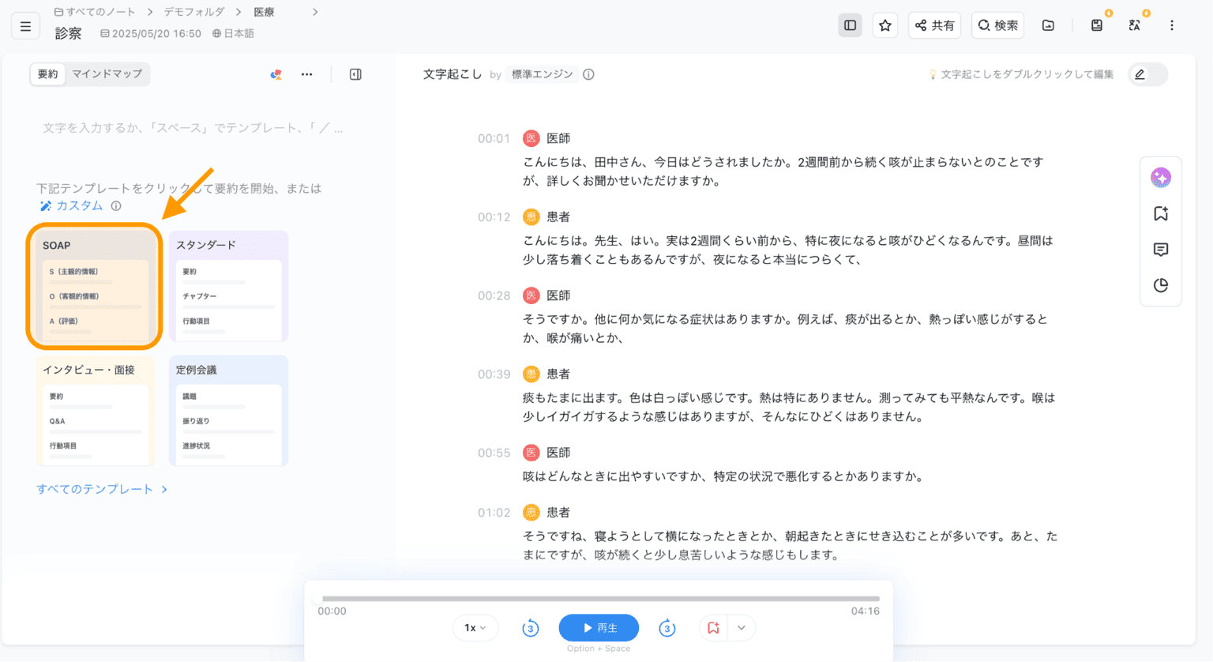Jump to timestamp 00:28
The image size is (1213, 662).
(494, 295)
